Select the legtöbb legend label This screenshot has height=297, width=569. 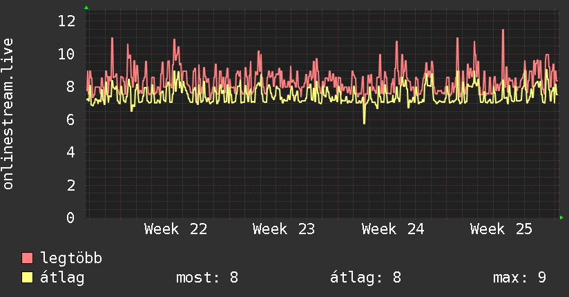coord(71,258)
